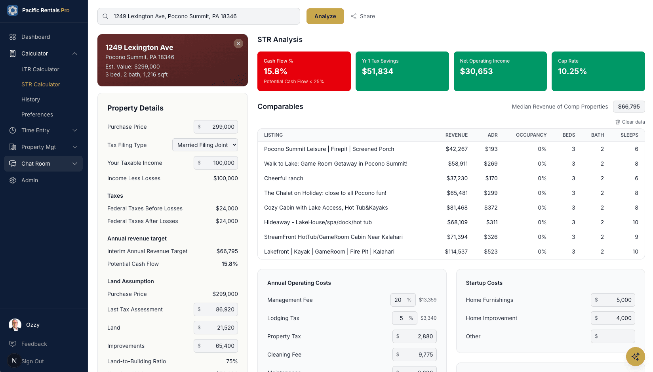653x372 pixels.
Task: Select 'Cozy Cabin with Lake Access' listing
Action: coord(451,208)
